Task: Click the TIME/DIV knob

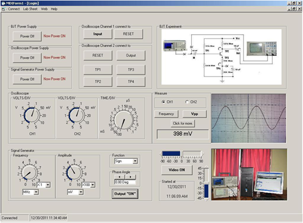Action: [x=124, y=120]
